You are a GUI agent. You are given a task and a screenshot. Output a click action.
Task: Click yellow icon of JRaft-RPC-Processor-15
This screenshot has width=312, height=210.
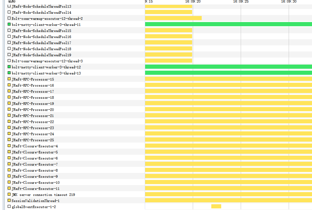[9, 79]
